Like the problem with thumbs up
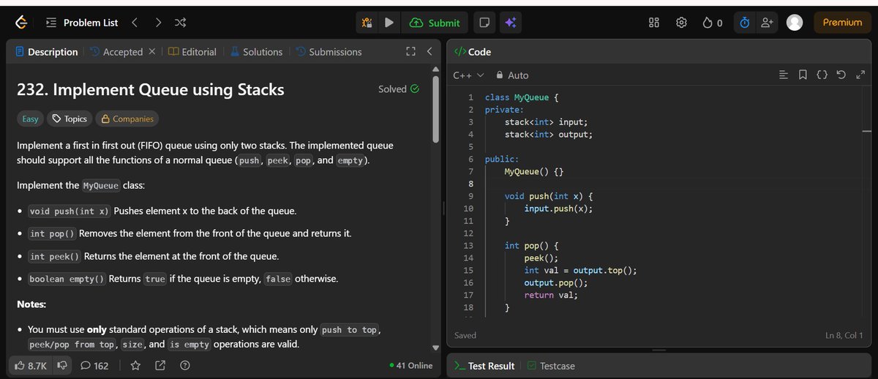Screen dimensions: 878x379 tap(31, 365)
